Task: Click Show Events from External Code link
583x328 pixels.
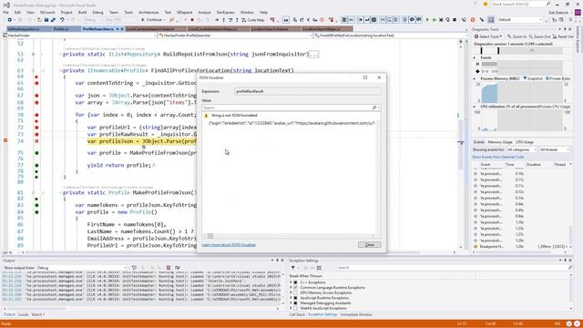Action: coord(498,158)
